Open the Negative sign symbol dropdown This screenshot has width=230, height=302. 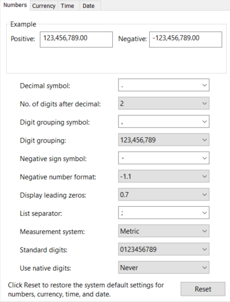click(x=163, y=158)
